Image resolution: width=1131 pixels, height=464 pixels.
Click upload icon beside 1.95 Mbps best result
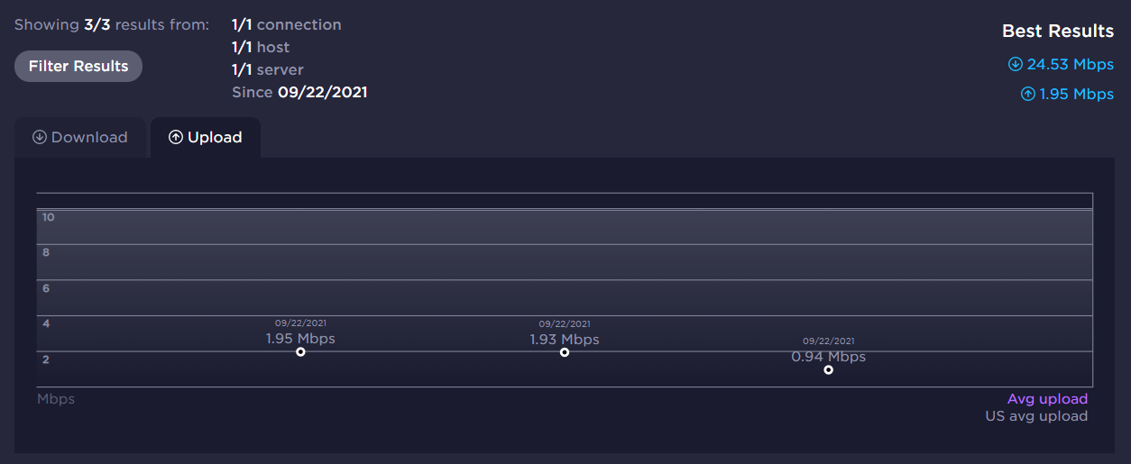(1027, 94)
